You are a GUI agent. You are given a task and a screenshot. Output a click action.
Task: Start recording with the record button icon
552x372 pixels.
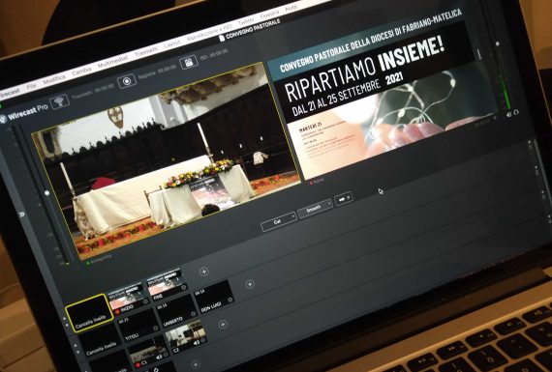127,81
